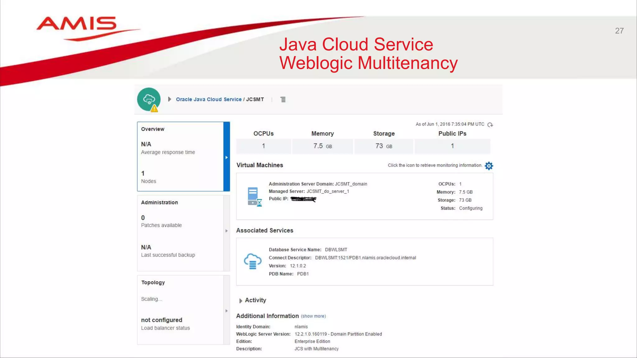637x358 pixels.
Task: Click the Java Cloud Service cloud icon
Action: pos(149,99)
